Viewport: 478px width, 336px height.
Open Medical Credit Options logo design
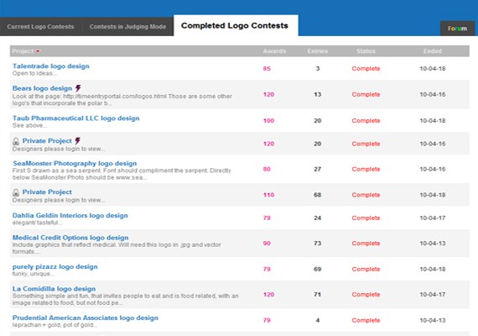pyautogui.click(x=70, y=238)
